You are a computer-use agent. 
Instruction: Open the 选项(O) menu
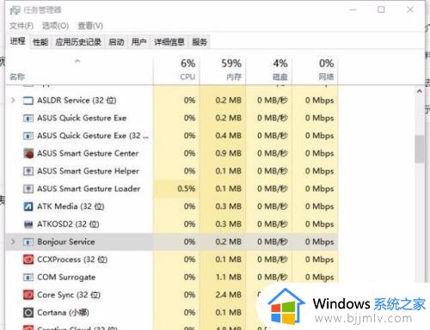coord(55,26)
